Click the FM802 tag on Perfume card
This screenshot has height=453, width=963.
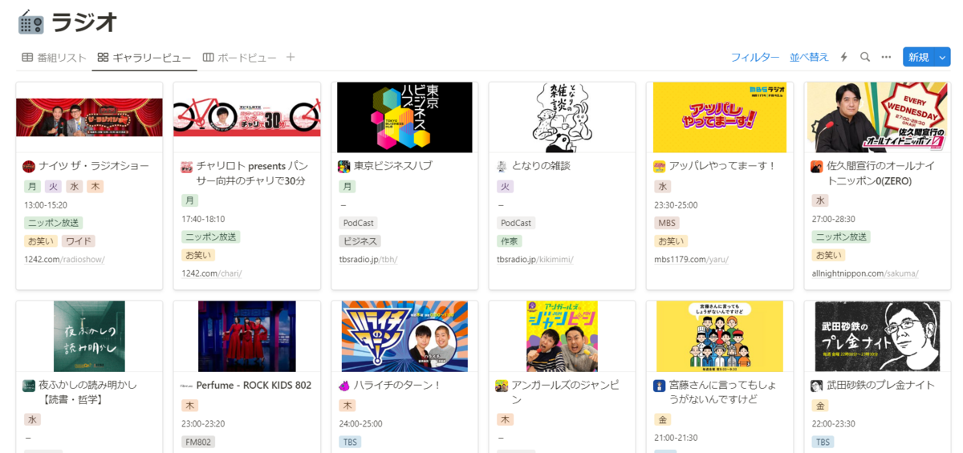198,442
